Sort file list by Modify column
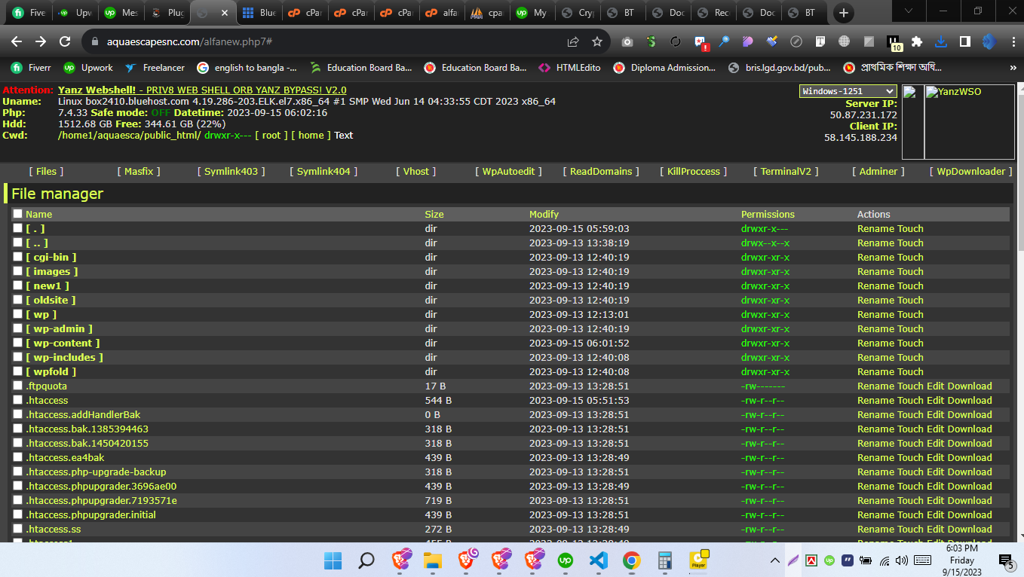 (544, 214)
